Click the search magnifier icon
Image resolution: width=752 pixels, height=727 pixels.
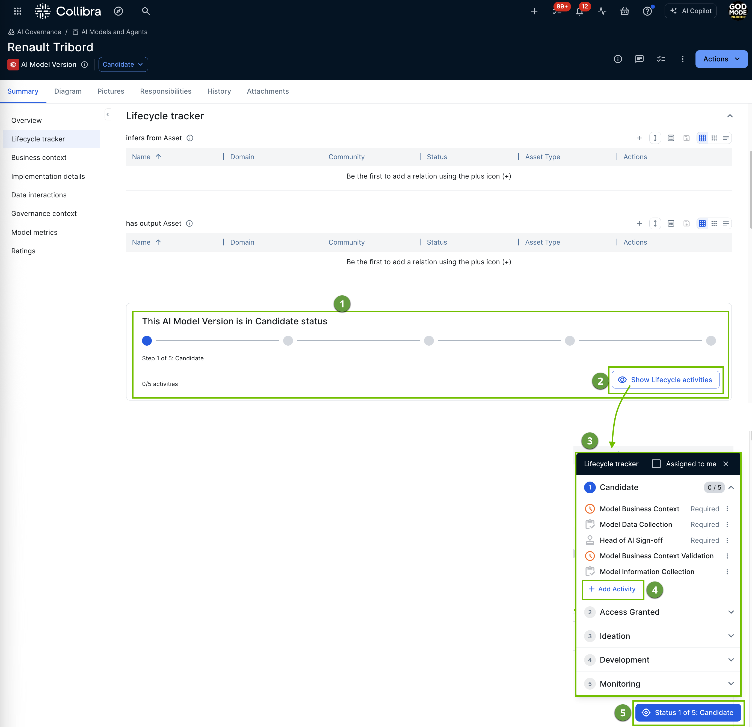click(x=146, y=11)
